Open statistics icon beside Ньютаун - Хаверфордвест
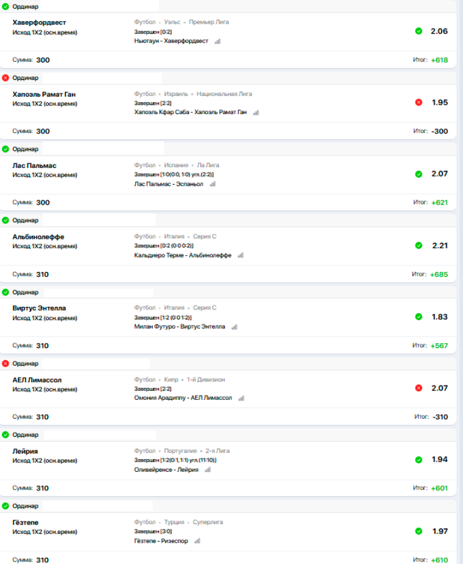463x564 pixels. 218,42
